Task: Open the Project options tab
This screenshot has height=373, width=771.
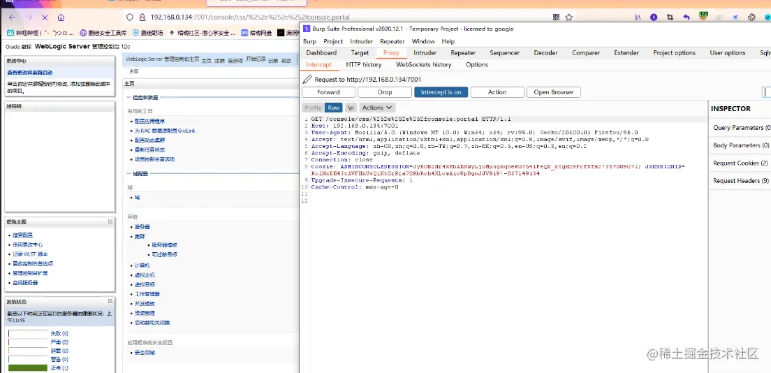Action: pos(674,52)
